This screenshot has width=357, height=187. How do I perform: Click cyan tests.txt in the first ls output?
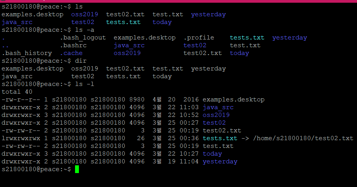tap(123, 22)
